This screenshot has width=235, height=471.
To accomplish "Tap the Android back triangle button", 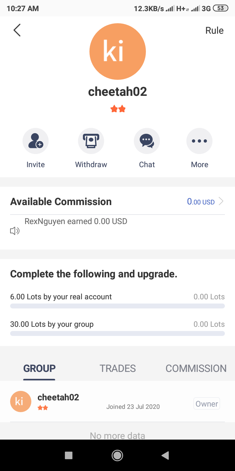I will (x=165, y=455).
